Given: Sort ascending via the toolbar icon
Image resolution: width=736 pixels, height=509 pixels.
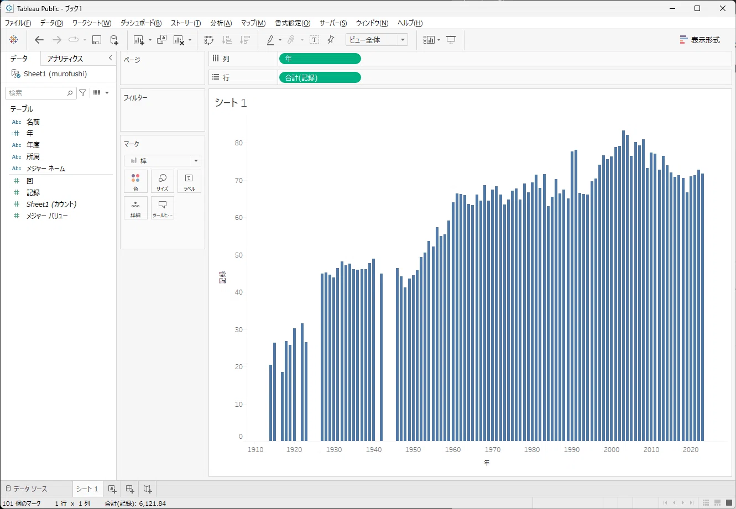Looking at the screenshot, I should (x=227, y=40).
